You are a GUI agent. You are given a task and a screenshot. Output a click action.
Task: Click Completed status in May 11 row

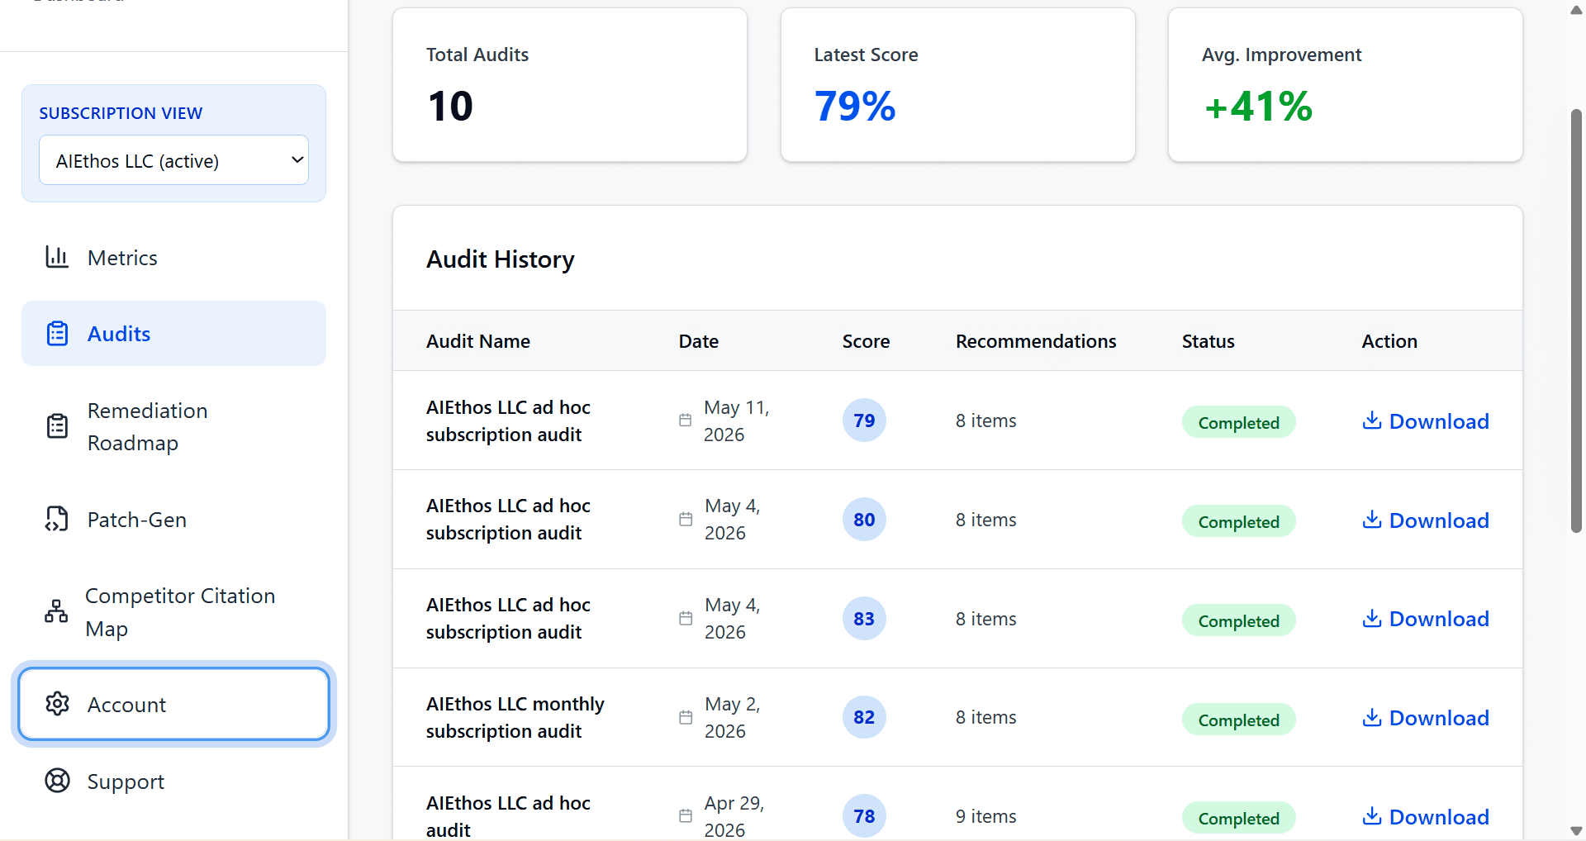click(1238, 422)
